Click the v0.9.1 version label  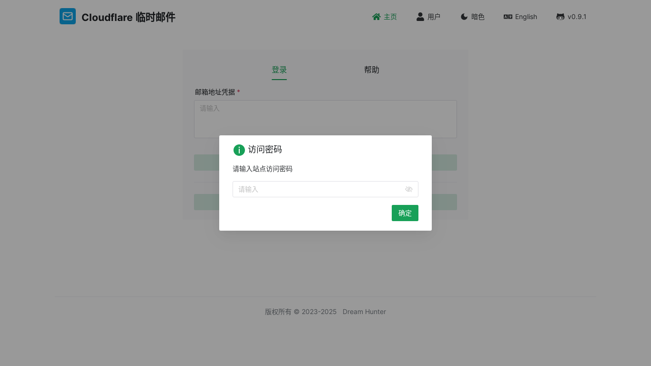tap(577, 17)
